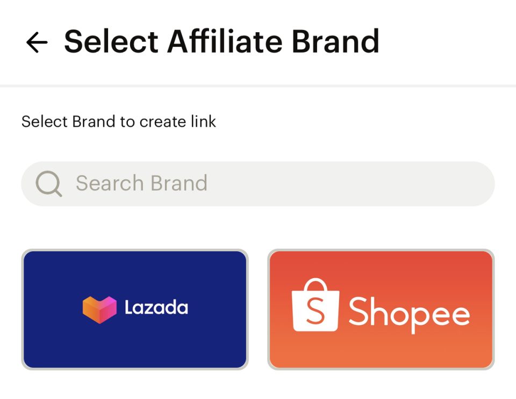
Task: Tap the Lazada heart logo icon
Action: (x=99, y=310)
